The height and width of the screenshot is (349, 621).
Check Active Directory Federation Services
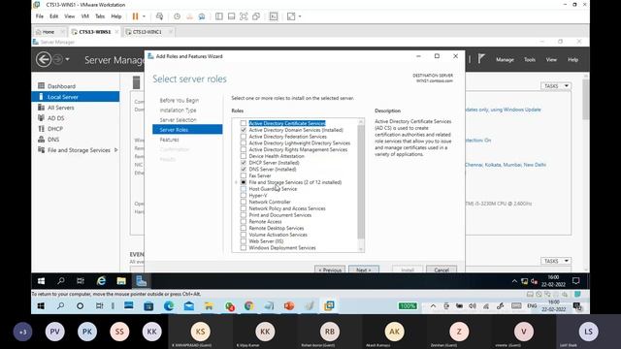[x=244, y=137]
